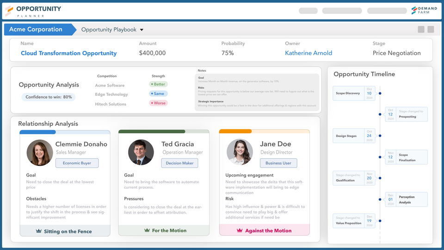The image size is (444, 250).
Task: Click the Clemmie Donaho name heading
Action: point(81,144)
